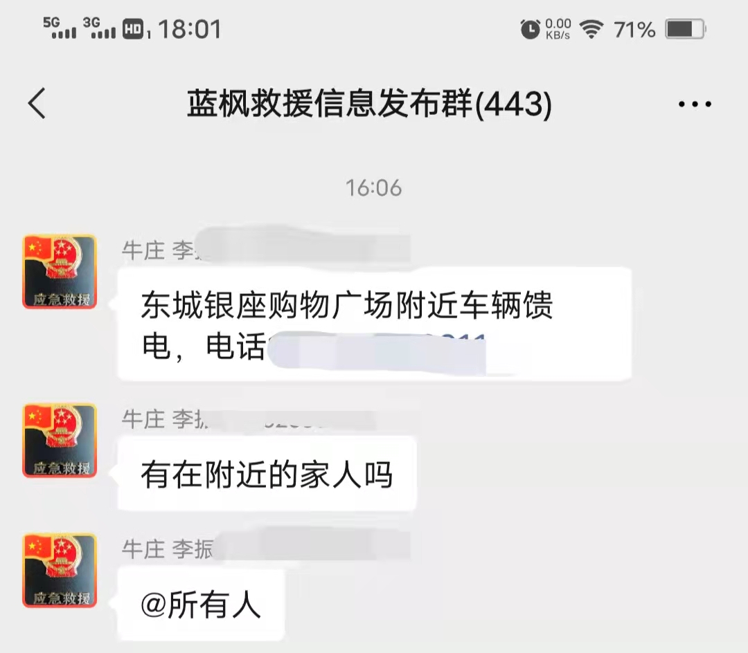Tap avatar of first message sender
The height and width of the screenshot is (653, 748).
(60, 272)
